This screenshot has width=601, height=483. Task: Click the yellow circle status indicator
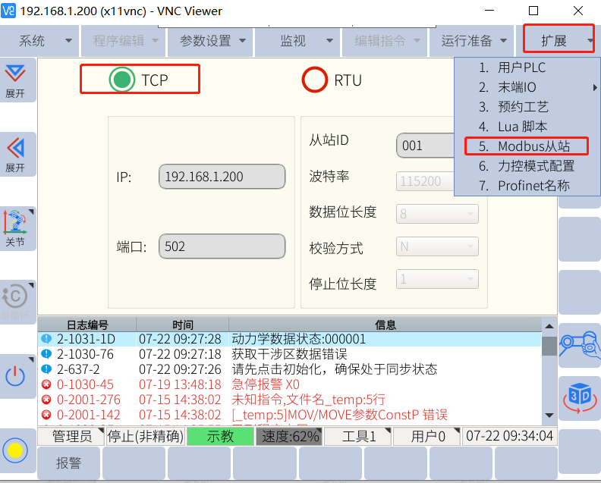pyautogui.click(x=16, y=450)
